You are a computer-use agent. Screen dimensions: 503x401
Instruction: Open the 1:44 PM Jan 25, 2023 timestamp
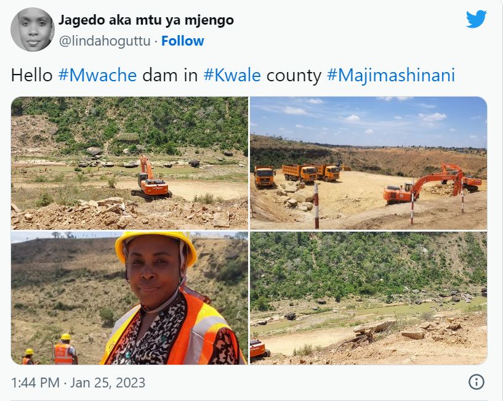(x=78, y=383)
